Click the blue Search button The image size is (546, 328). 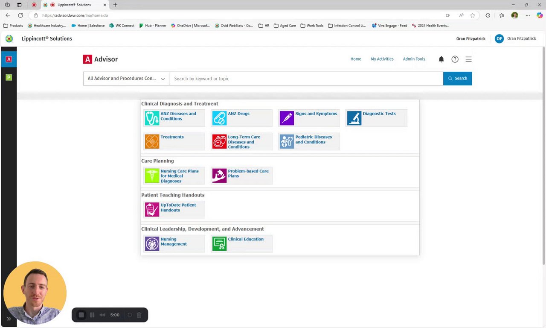coord(457,79)
